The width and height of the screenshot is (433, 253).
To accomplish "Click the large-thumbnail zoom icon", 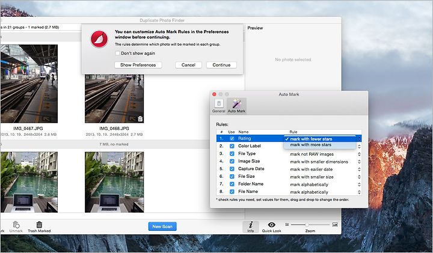I will tap(335, 225).
